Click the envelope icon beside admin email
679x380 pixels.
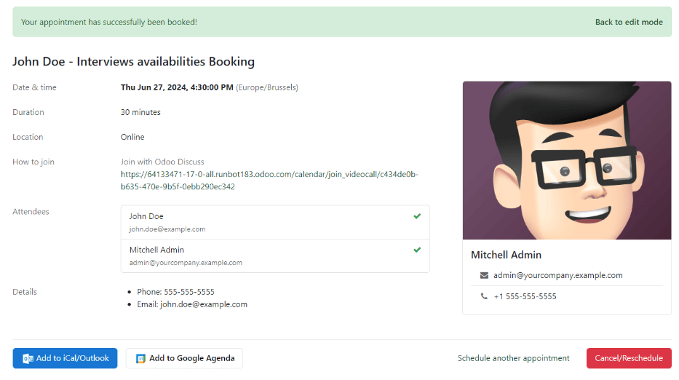click(x=484, y=275)
